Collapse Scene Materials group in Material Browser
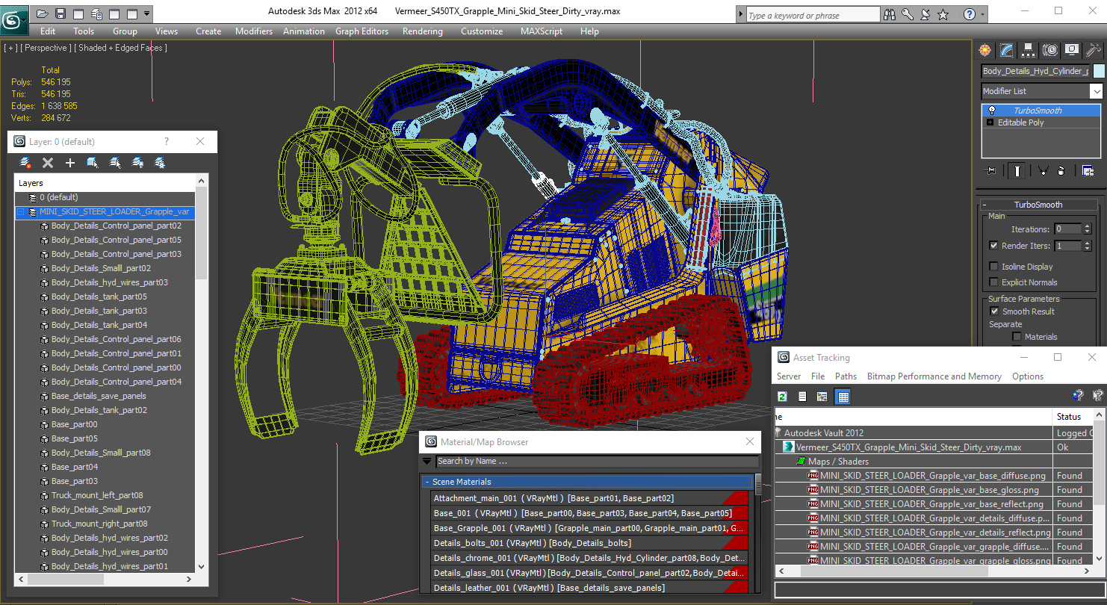The image size is (1107, 605). [x=427, y=482]
